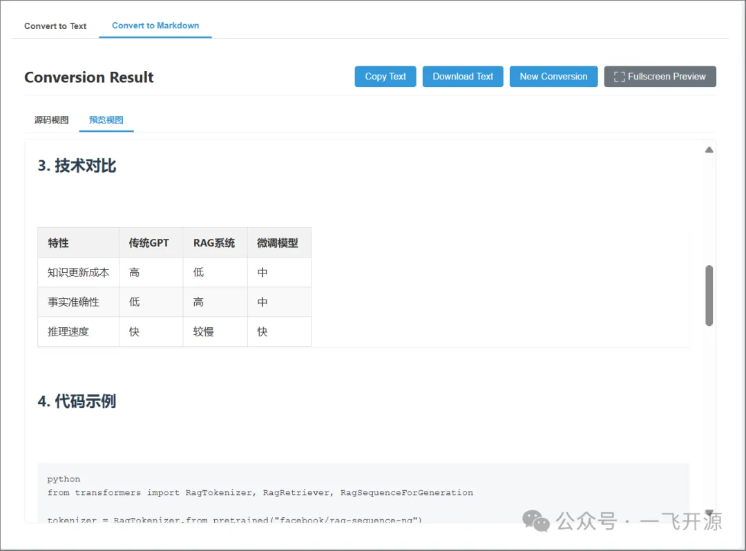Click the 特性 table header cell
This screenshot has height=551, width=746.
[79, 243]
